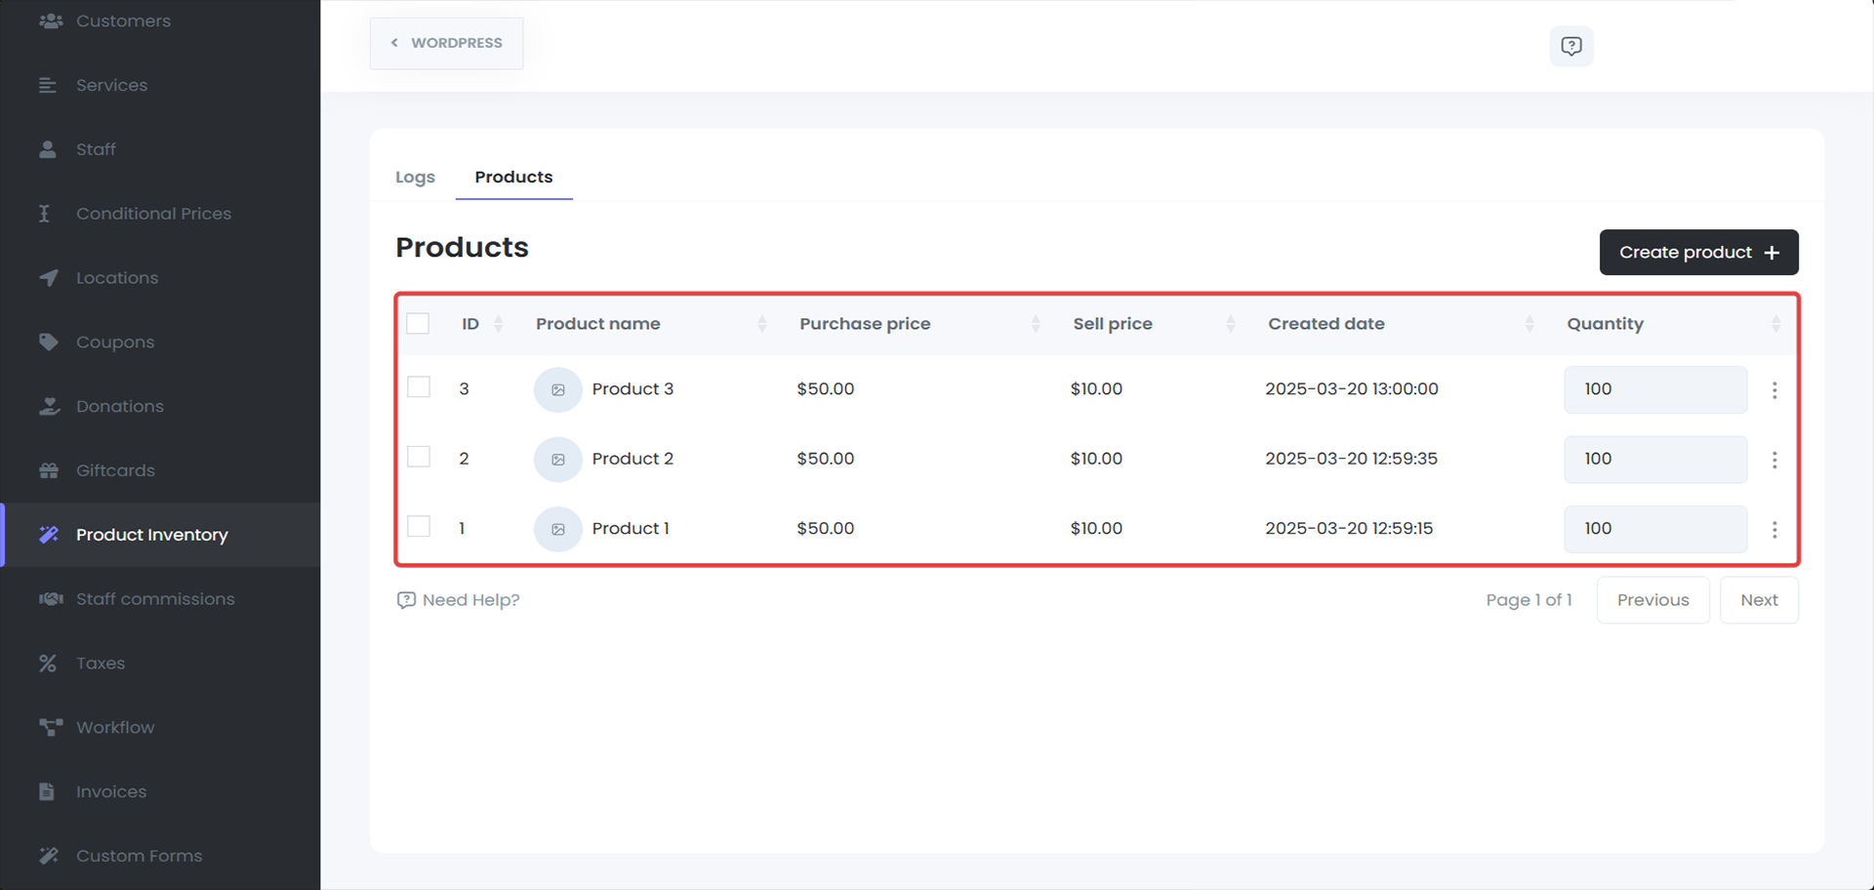Click the Product 2 image placeholder icon

[557, 460]
